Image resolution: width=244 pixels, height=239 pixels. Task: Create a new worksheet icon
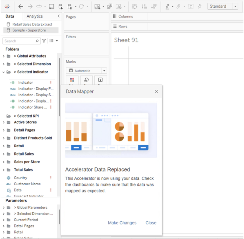[97, 7]
